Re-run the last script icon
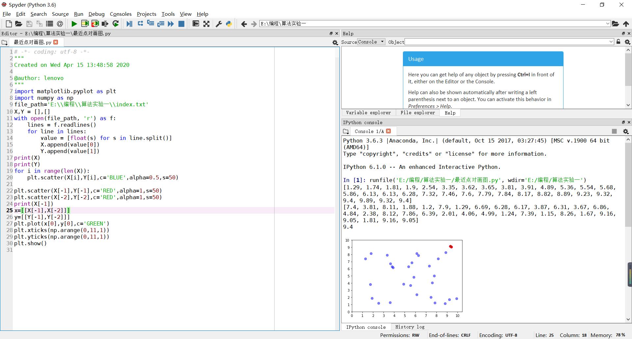The width and height of the screenshot is (632, 339). click(x=116, y=24)
